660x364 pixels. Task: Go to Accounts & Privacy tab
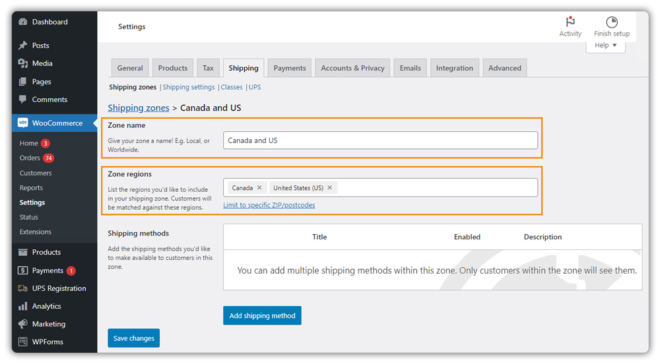pyautogui.click(x=352, y=68)
